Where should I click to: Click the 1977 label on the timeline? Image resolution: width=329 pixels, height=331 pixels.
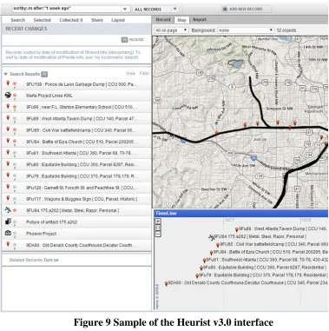pyautogui.click(x=229, y=220)
